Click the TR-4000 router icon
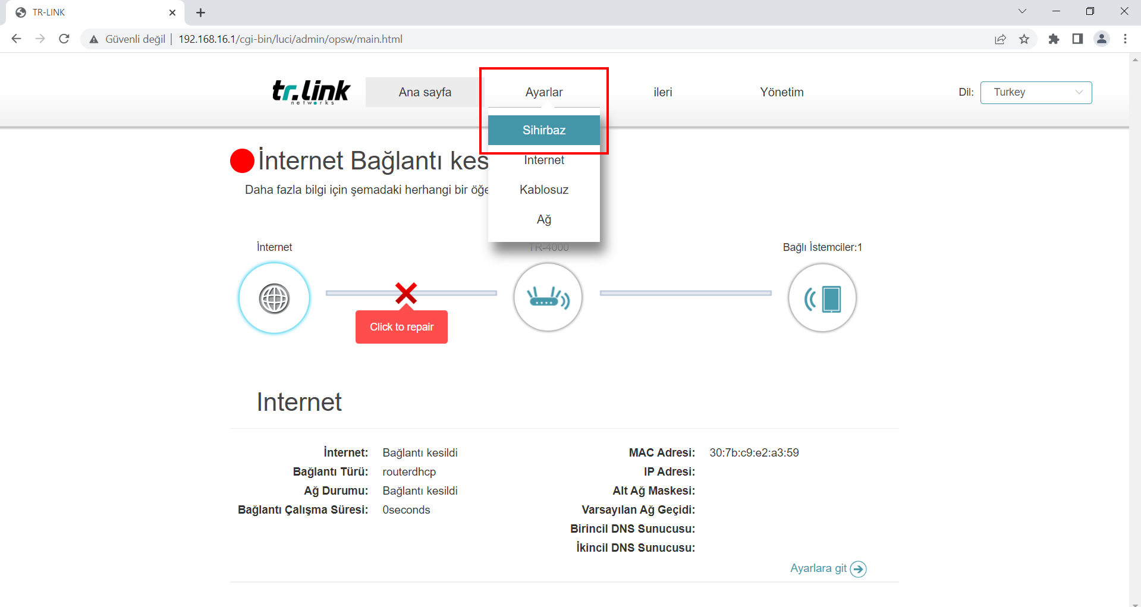 [548, 297]
